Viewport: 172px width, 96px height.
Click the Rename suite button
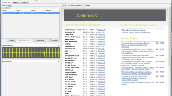point(24,41)
